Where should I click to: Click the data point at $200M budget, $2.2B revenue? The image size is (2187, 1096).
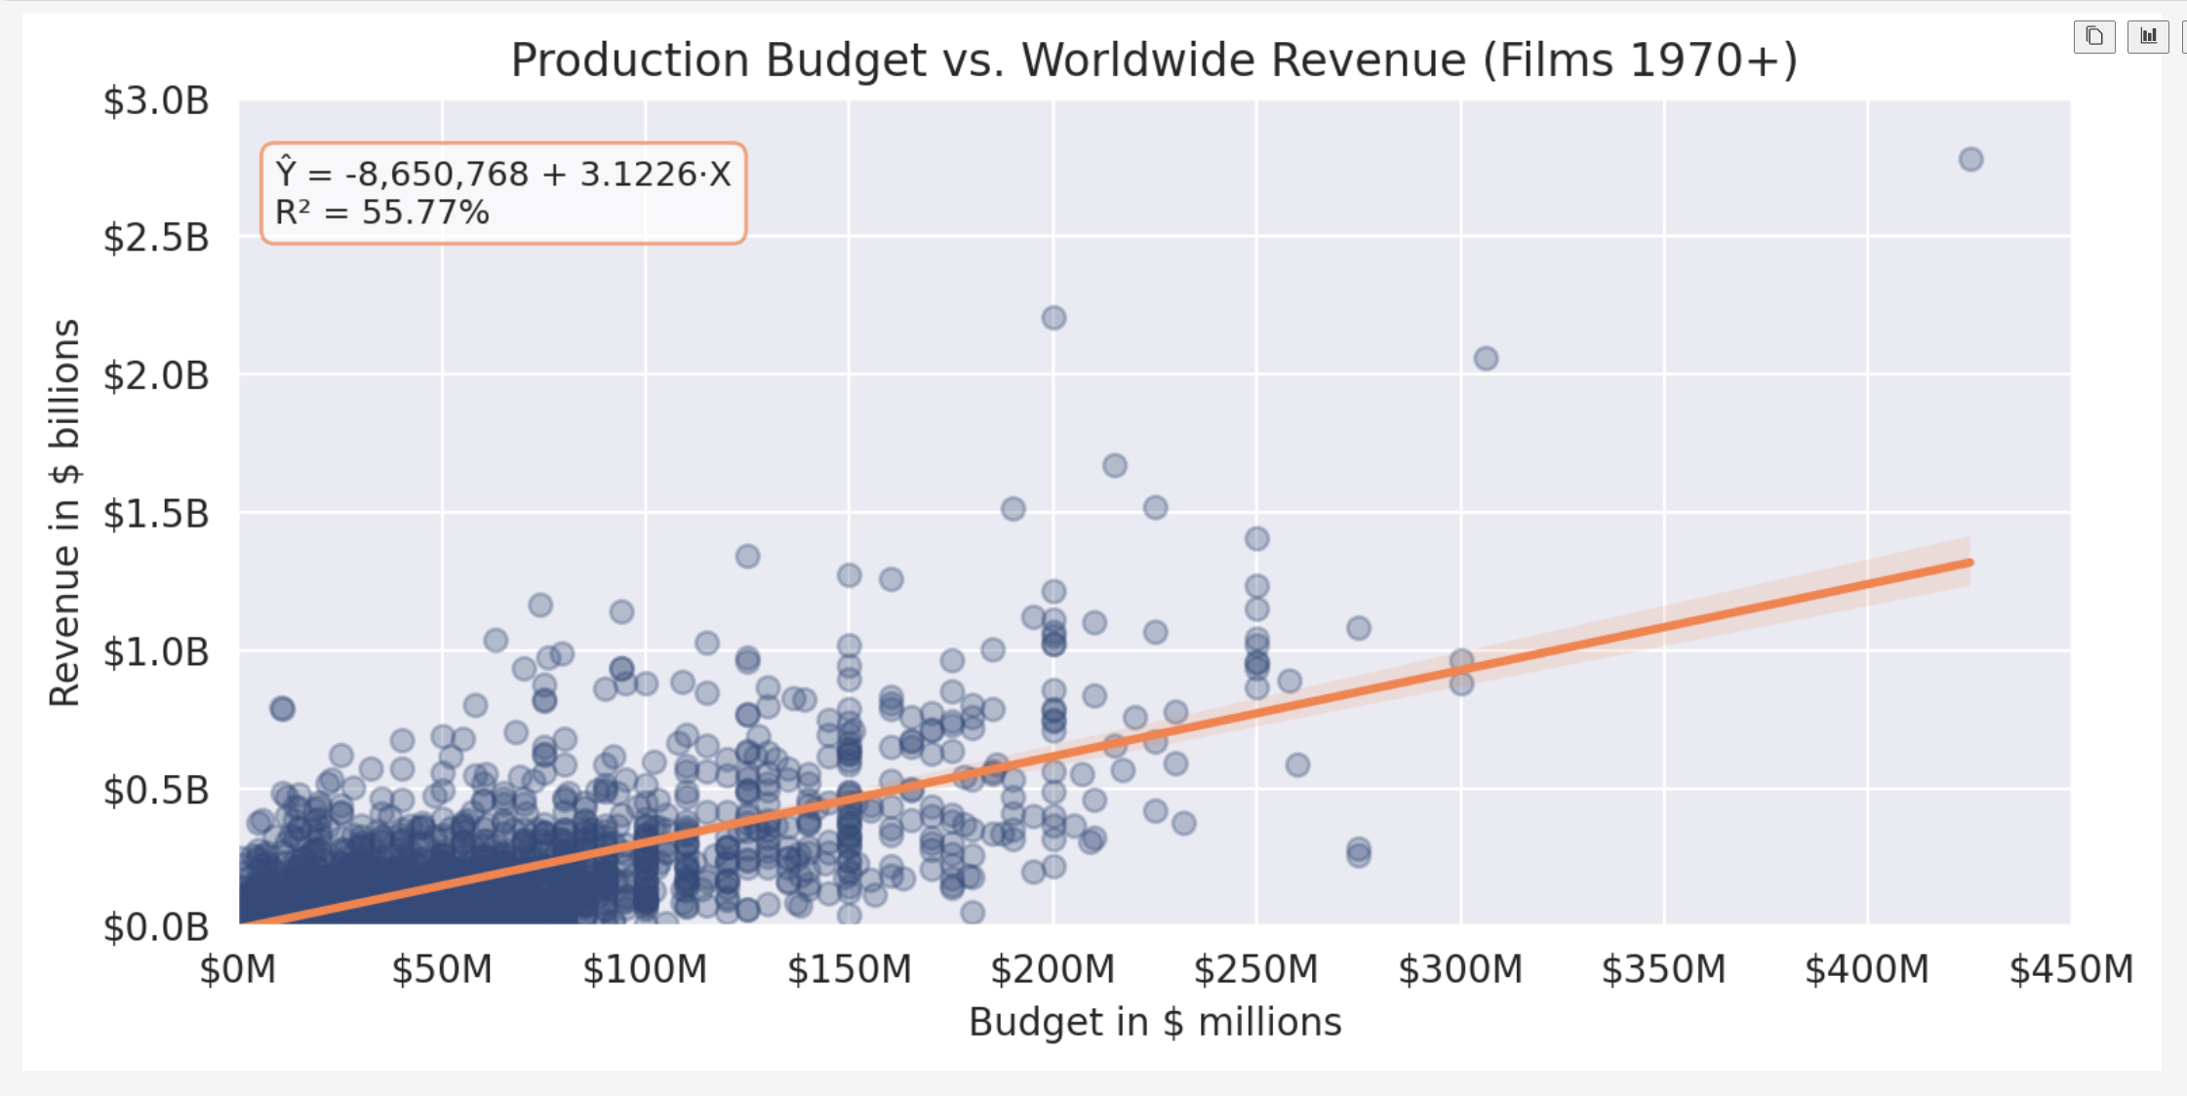(1054, 318)
